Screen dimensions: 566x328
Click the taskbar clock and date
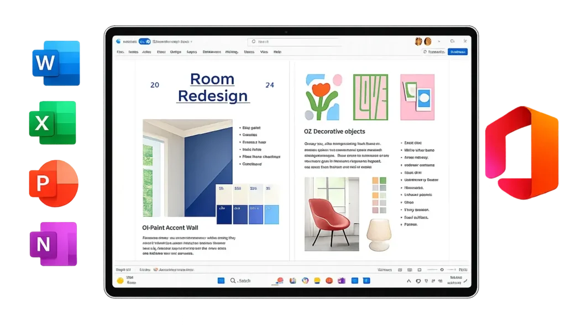(x=455, y=281)
